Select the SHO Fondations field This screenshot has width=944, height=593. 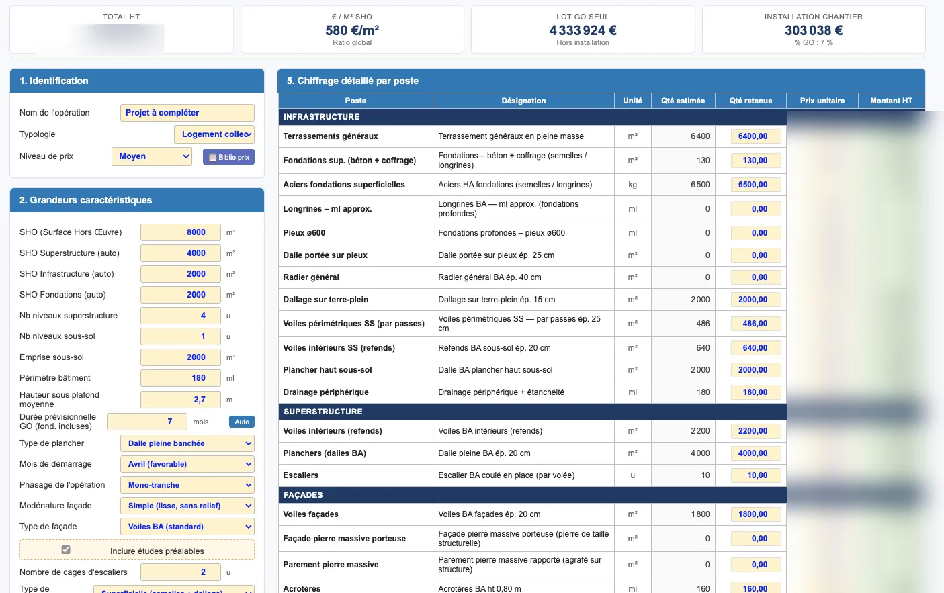181,295
